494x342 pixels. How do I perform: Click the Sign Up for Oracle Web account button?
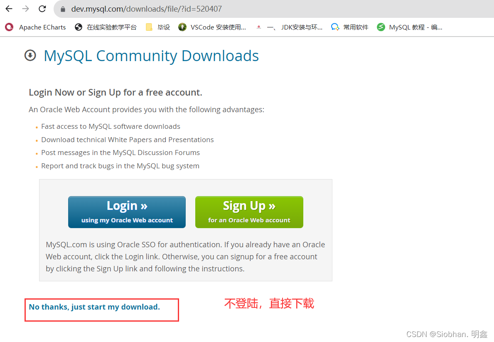[249, 212]
